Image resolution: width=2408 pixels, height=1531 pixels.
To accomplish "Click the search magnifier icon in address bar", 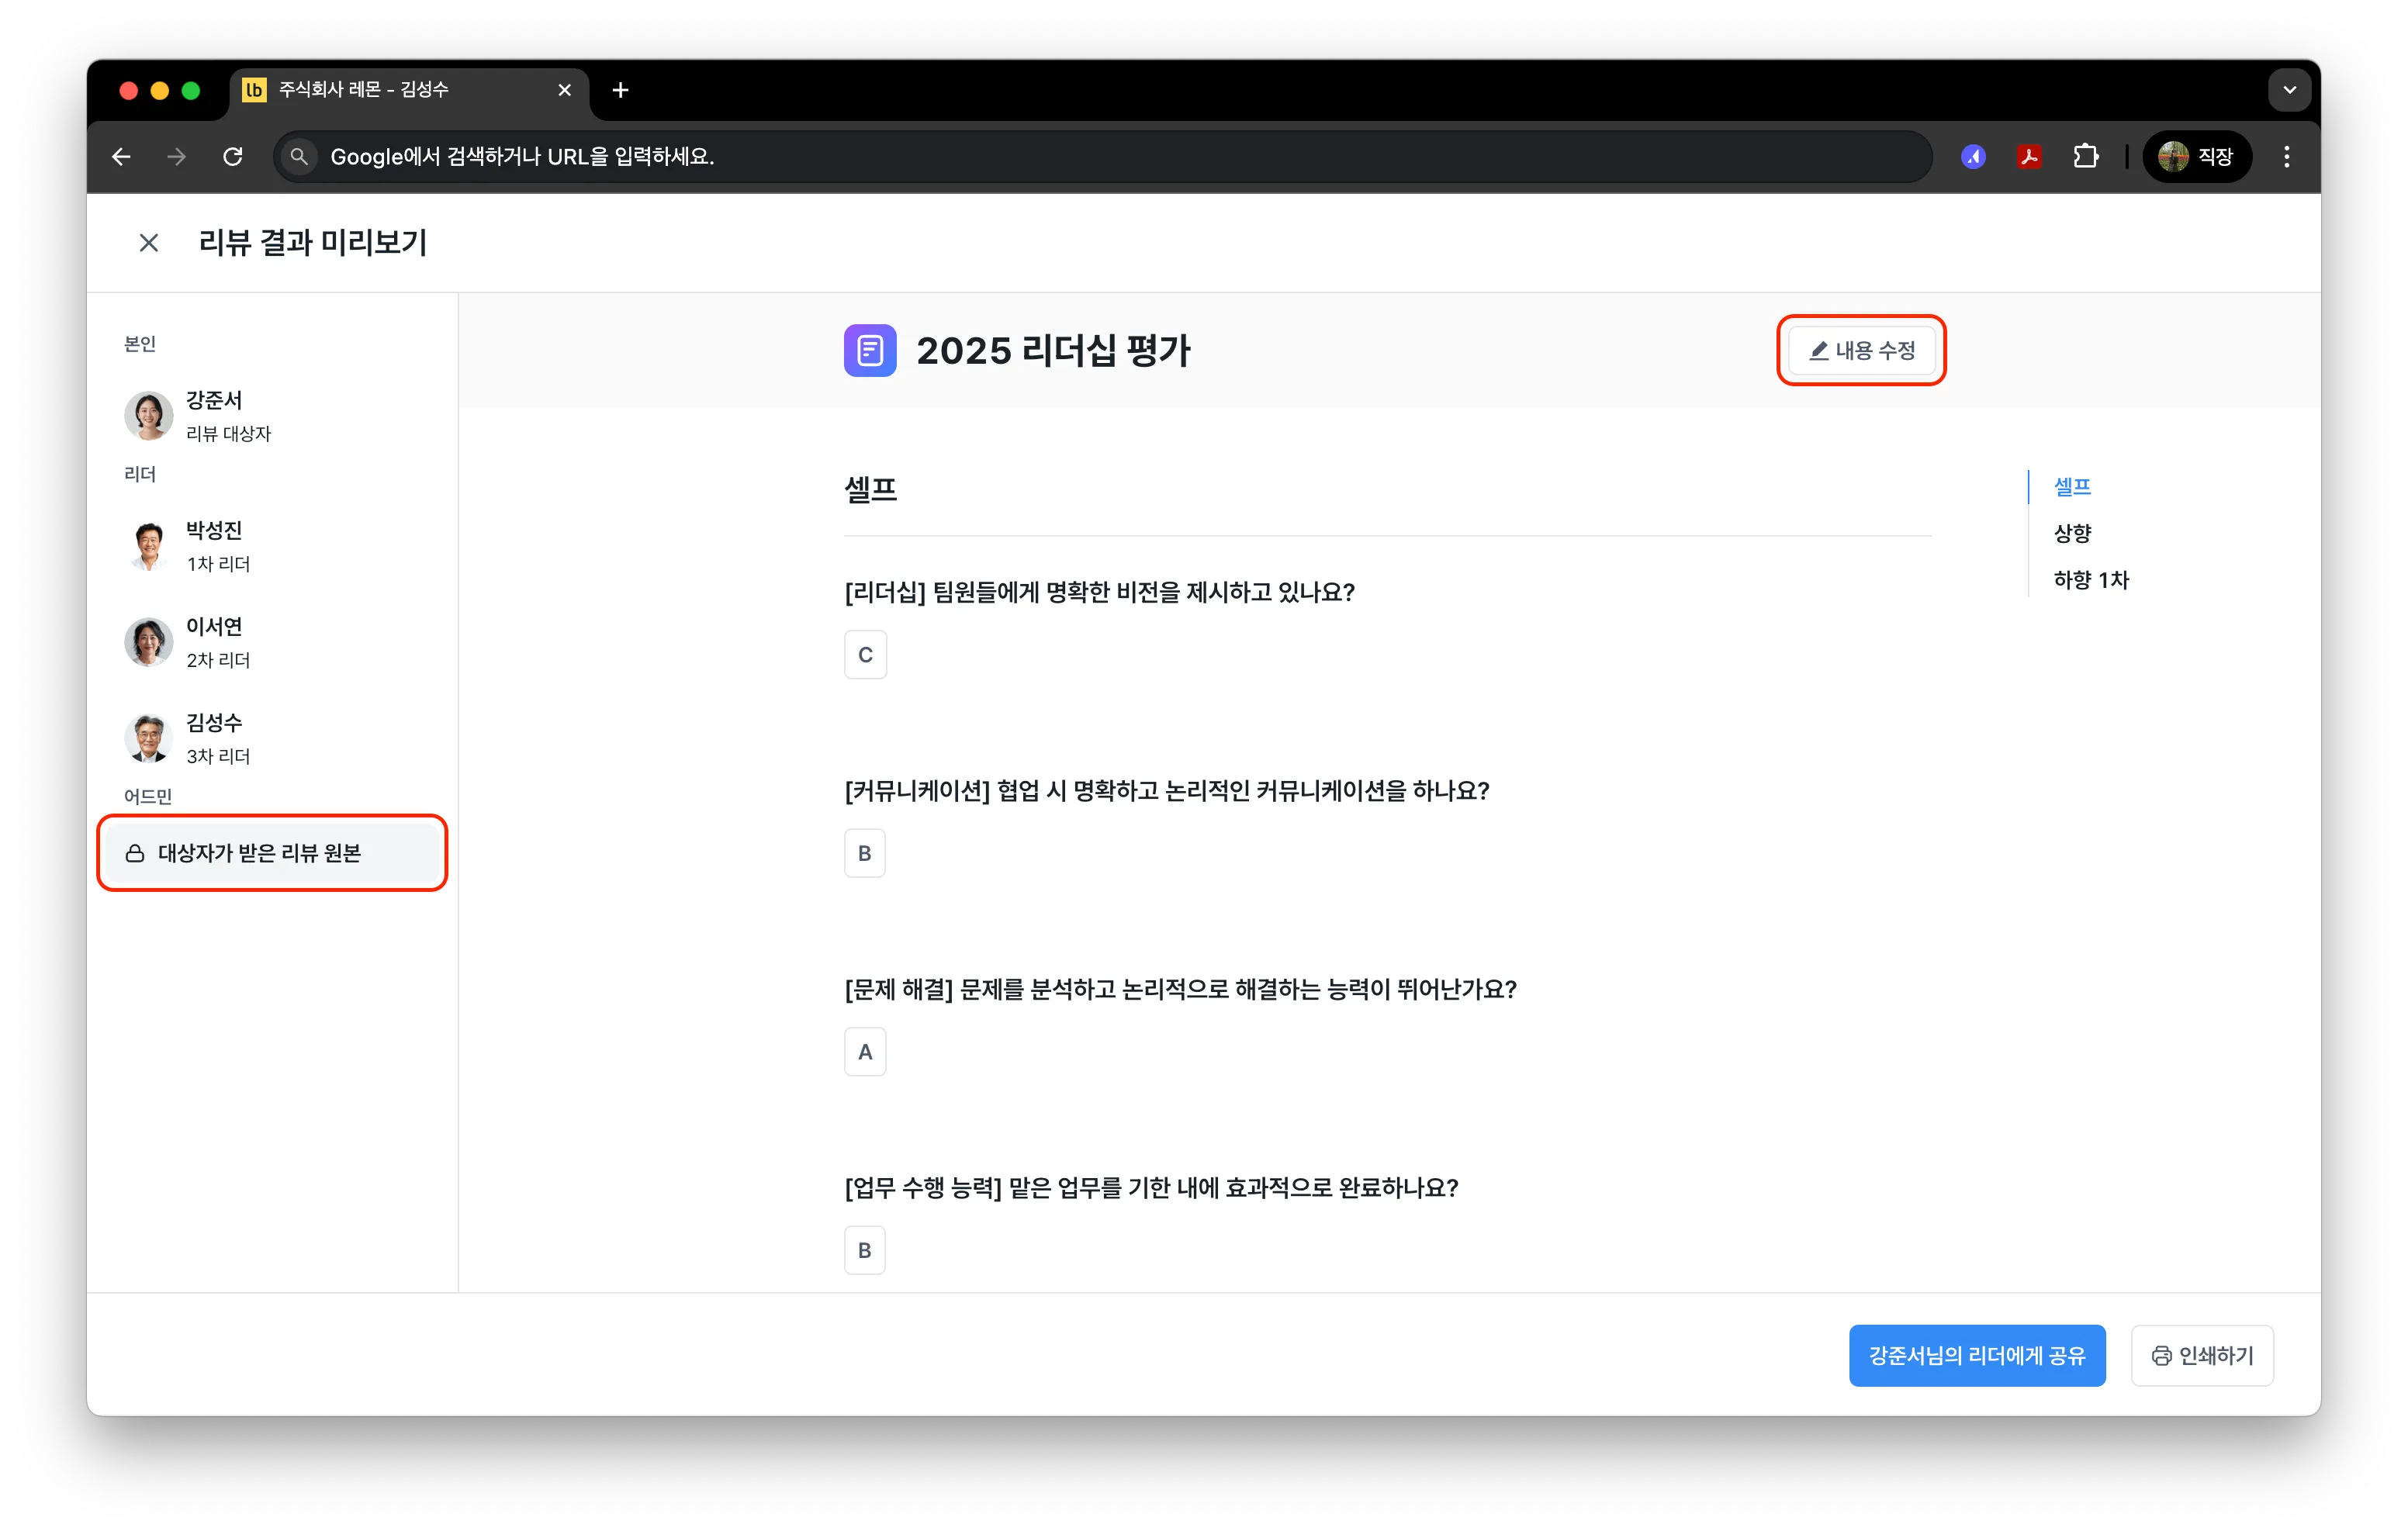I will 299,156.
